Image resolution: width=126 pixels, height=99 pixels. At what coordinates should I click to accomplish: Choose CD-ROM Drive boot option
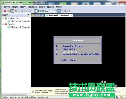[70, 52]
